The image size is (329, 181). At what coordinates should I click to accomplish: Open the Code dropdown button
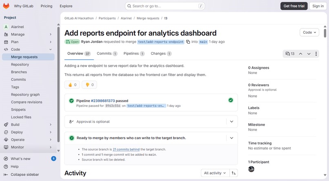309,33
